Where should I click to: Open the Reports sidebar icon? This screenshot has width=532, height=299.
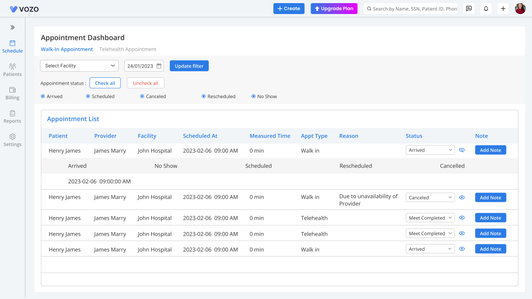tap(12, 113)
